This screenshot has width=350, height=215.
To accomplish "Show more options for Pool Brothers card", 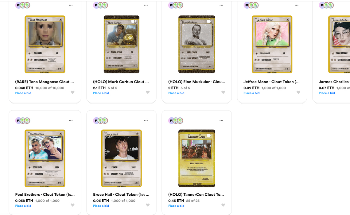I will click(x=71, y=121).
